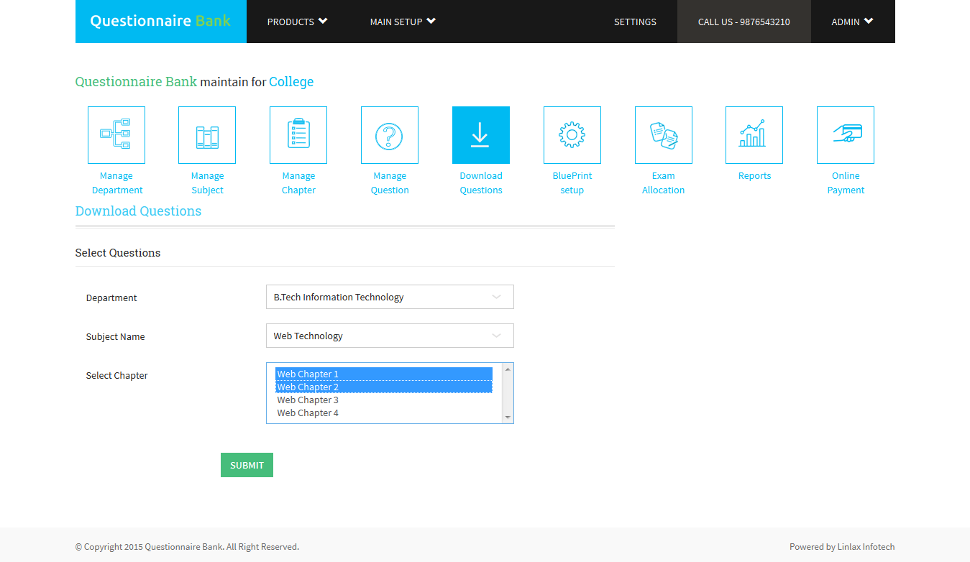Open the ADMIN dropdown menu

(852, 22)
